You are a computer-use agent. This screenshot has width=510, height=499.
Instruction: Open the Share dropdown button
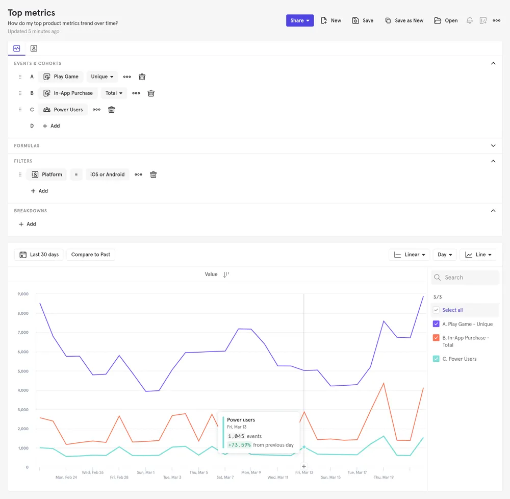(299, 20)
